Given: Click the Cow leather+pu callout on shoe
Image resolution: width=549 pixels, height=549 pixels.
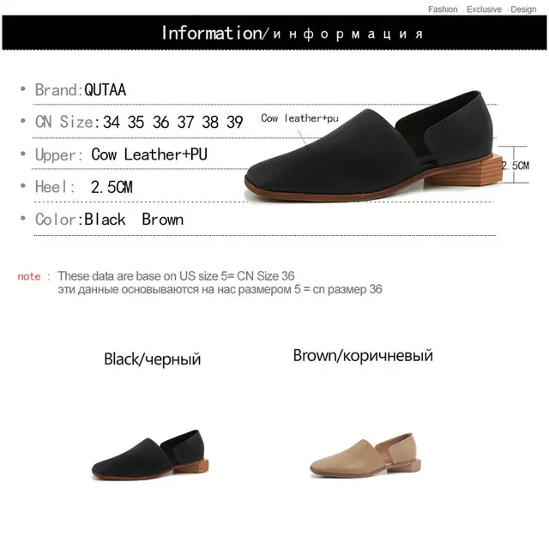Looking at the screenshot, I should click(299, 118).
